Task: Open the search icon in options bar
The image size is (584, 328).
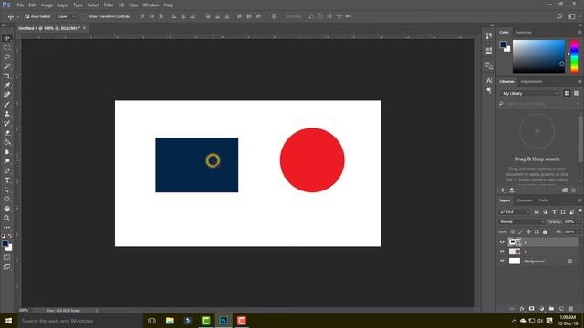Action: (559, 16)
